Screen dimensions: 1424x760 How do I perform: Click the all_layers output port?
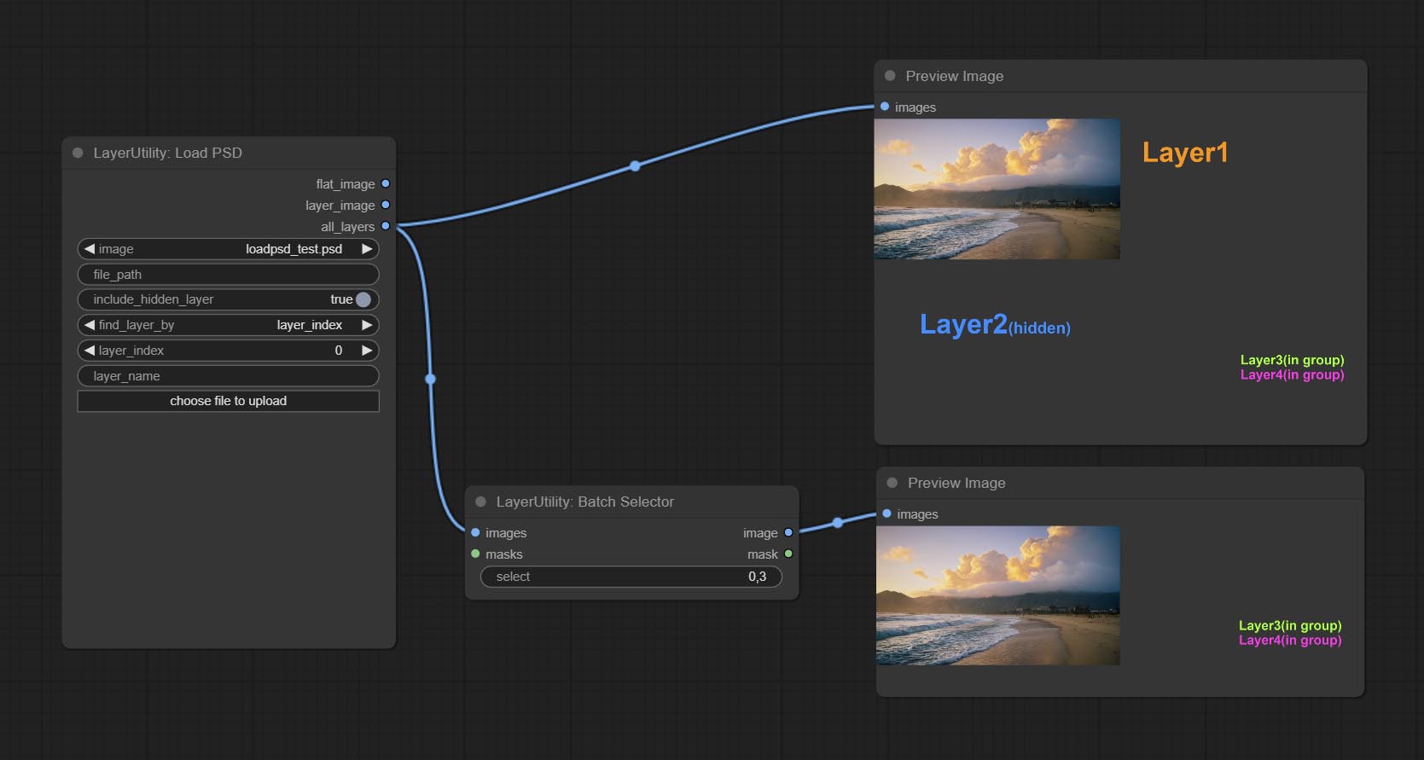click(x=386, y=226)
